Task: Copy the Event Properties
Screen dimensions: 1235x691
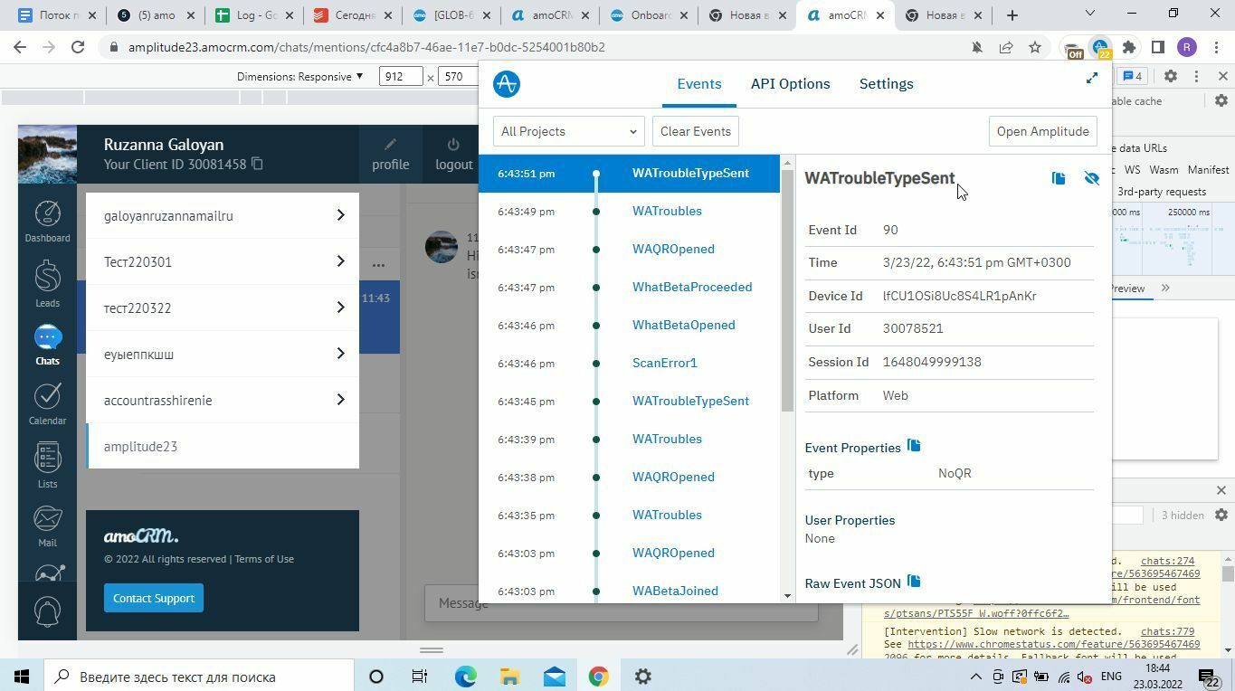Action: click(x=914, y=446)
